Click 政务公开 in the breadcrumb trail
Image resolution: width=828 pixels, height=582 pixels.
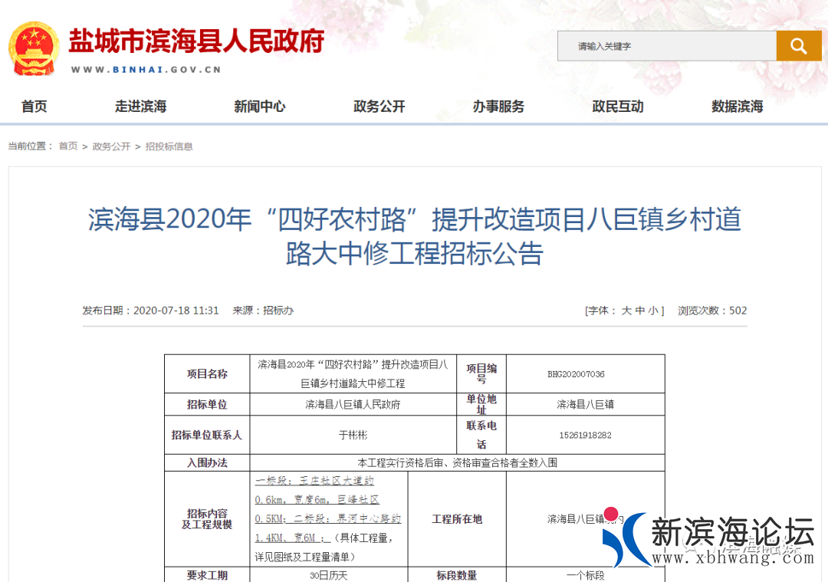pyautogui.click(x=111, y=146)
